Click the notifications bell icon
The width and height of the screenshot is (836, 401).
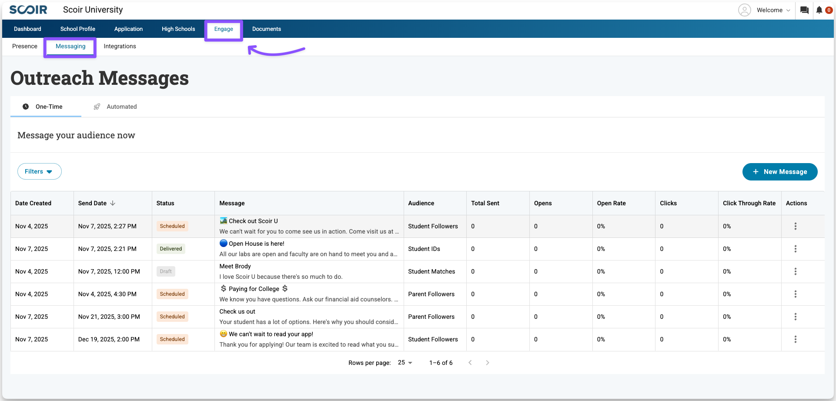click(x=819, y=10)
